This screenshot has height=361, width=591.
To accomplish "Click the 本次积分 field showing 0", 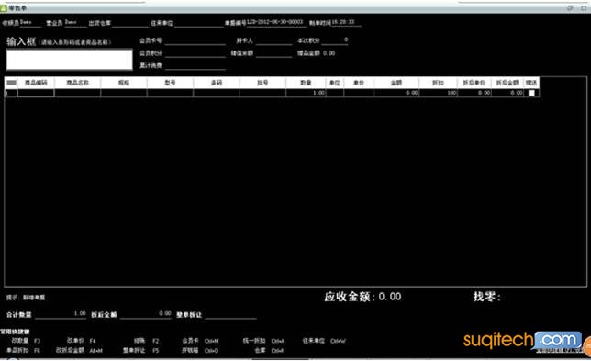I will click(335, 40).
